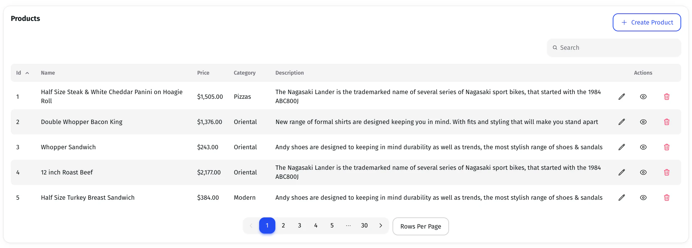The height and width of the screenshot is (248, 692).
Task: Click the previous page arrow
Action: pos(251,225)
